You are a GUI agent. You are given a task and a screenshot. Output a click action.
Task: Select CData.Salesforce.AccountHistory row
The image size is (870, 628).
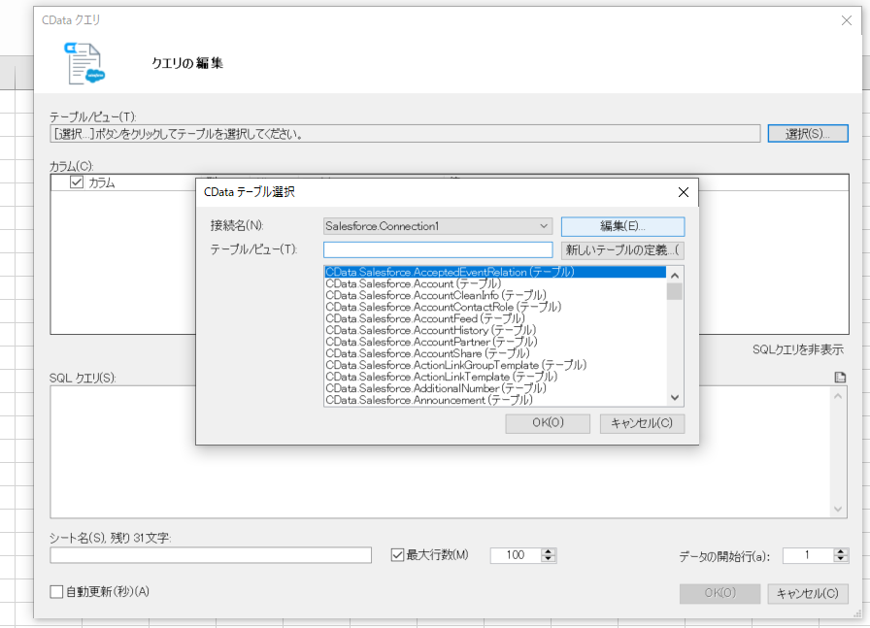click(x=495, y=330)
